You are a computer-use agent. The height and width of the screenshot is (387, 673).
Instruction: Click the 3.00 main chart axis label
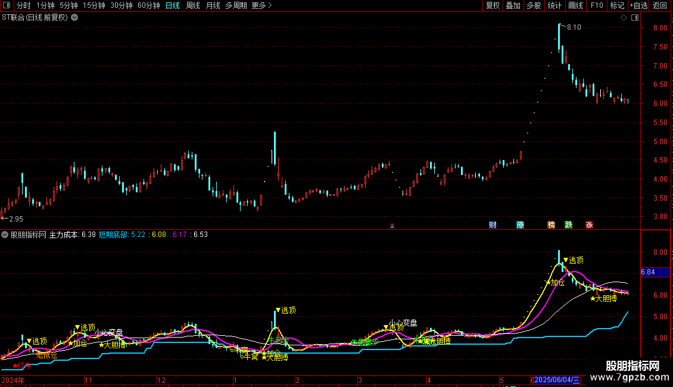click(x=660, y=217)
